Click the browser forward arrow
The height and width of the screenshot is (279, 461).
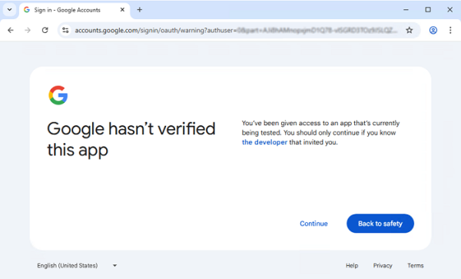click(28, 30)
